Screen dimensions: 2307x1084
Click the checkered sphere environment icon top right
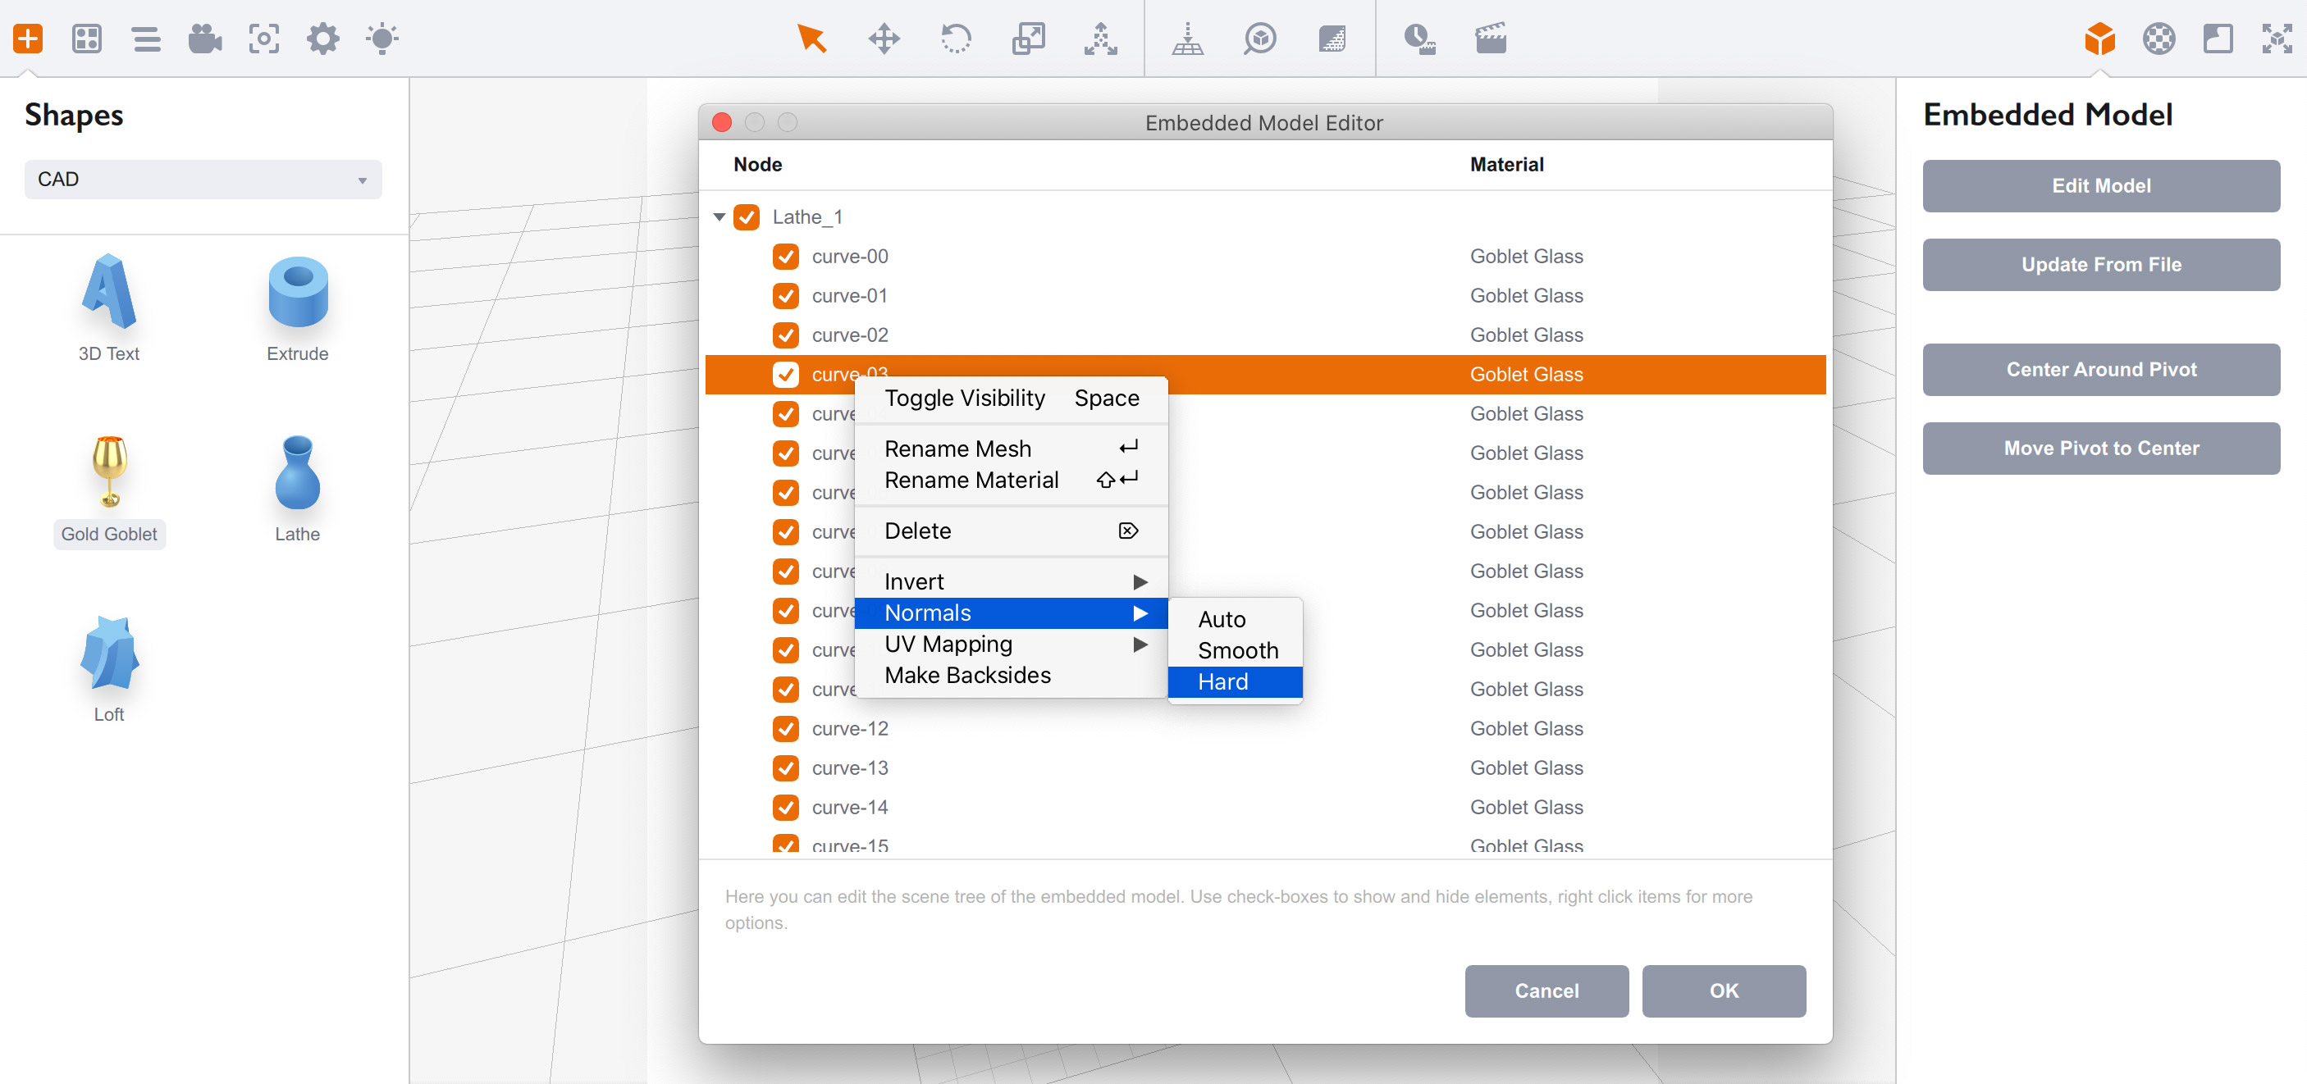click(x=2159, y=39)
